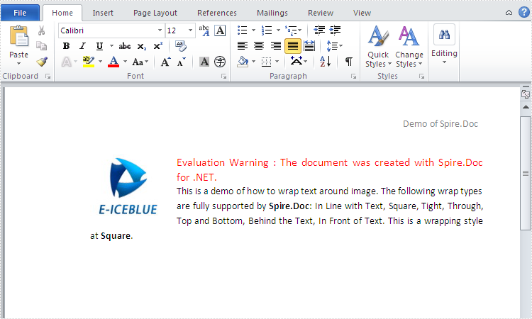
Task: Toggle Superscript formatting
Action: (158, 46)
